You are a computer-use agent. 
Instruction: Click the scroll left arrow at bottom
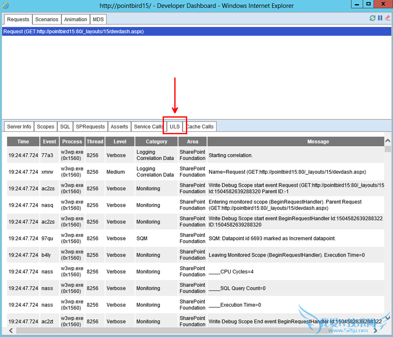pos(11,330)
